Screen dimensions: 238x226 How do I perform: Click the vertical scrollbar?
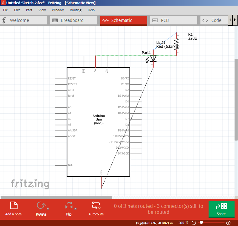[236, 100]
